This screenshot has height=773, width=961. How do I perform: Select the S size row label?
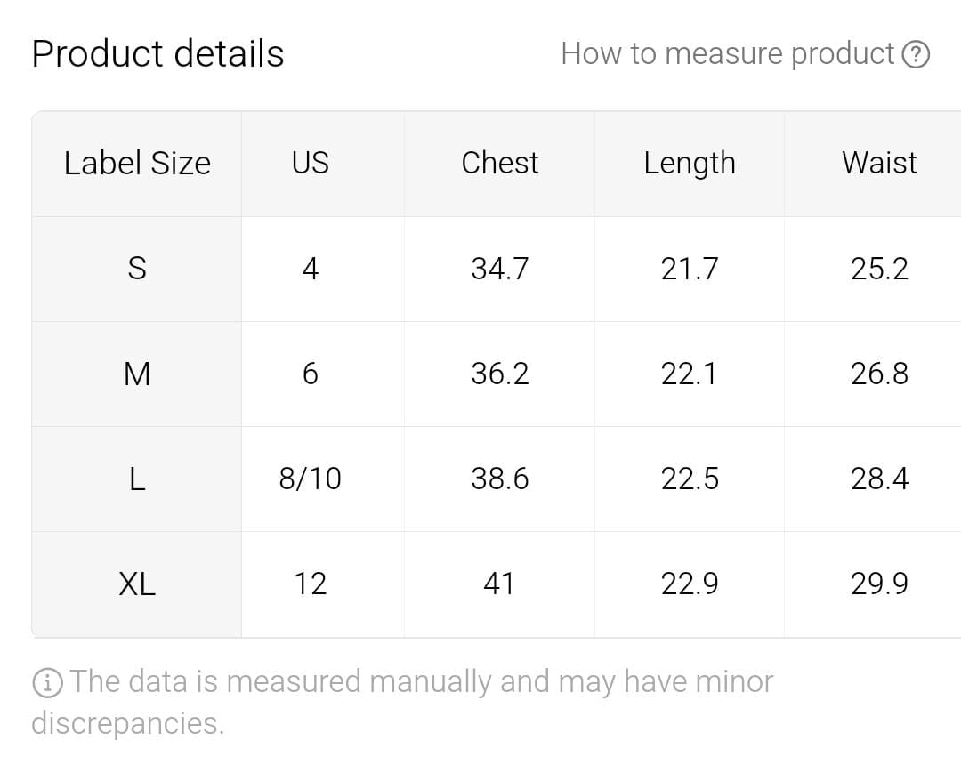(x=137, y=268)
